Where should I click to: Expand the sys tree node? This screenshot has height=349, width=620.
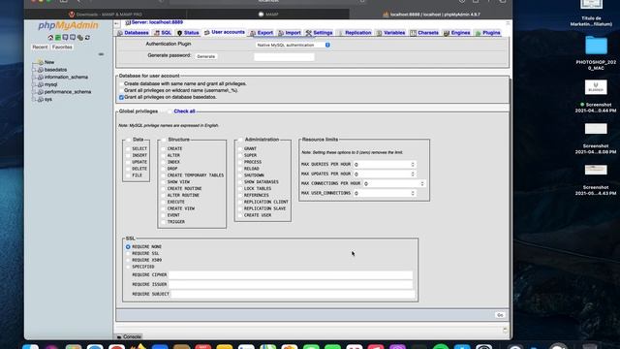point(34,99)
